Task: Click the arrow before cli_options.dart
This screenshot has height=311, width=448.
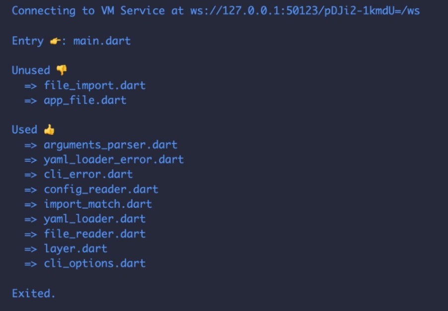Action: click(30, 263)
